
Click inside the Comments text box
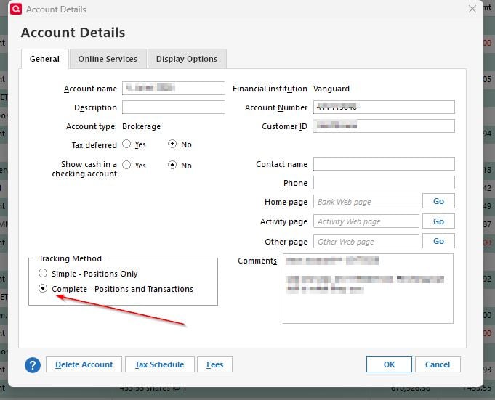tap(368, 288)
